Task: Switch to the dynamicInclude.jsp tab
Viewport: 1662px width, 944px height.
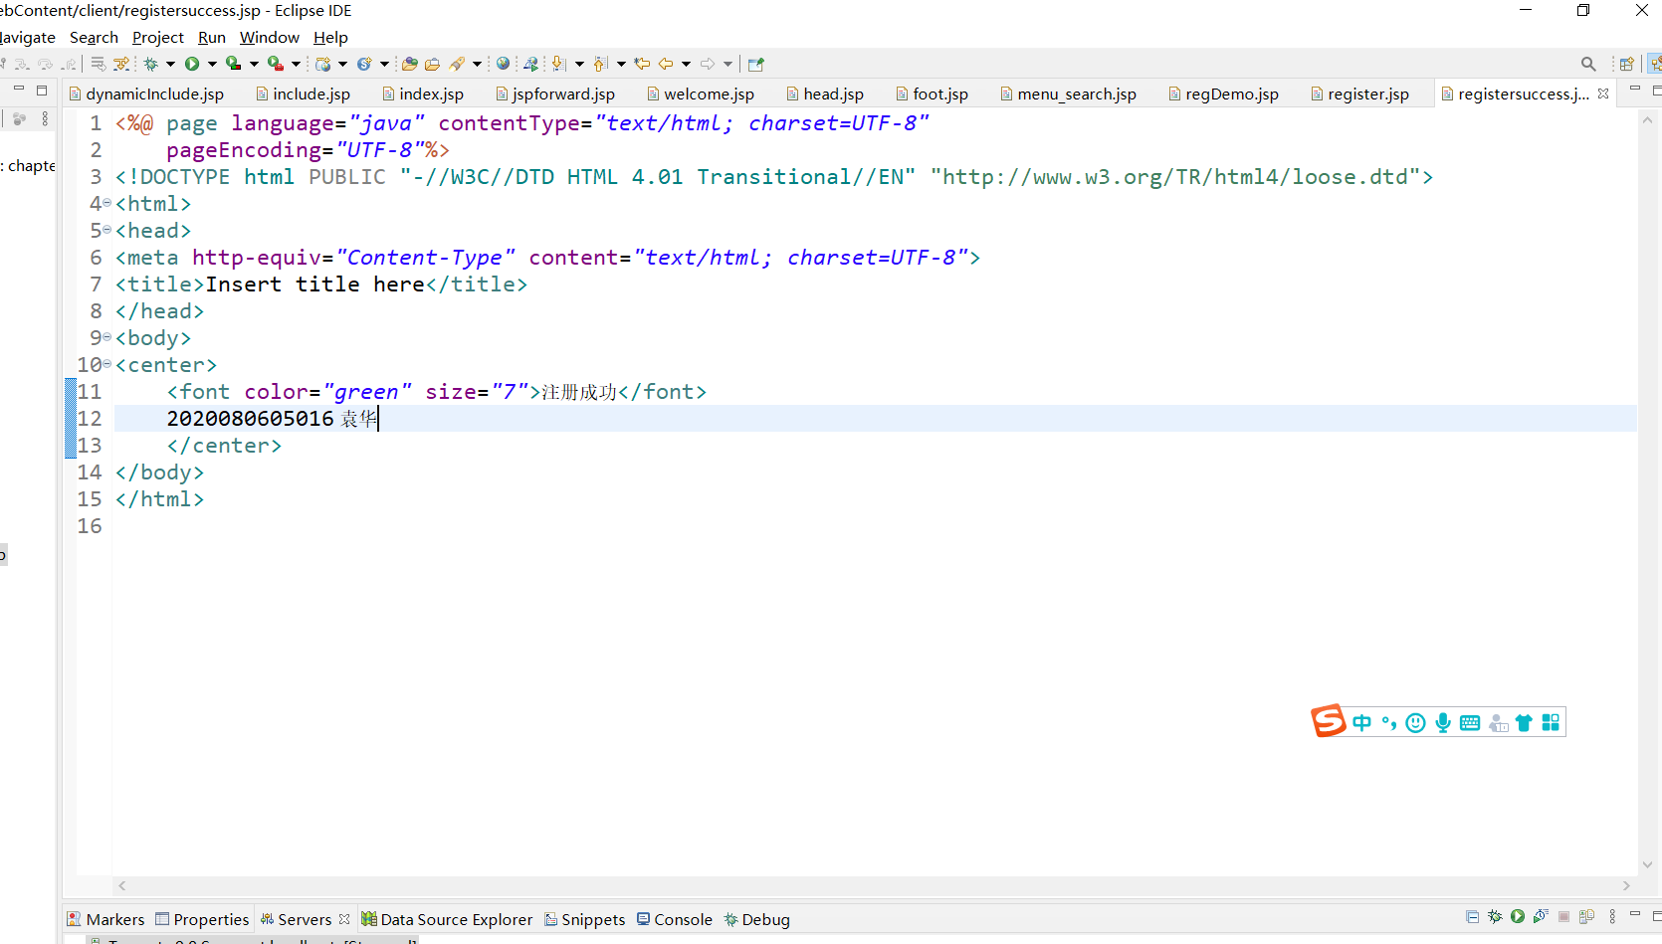Action: [146, 94]
